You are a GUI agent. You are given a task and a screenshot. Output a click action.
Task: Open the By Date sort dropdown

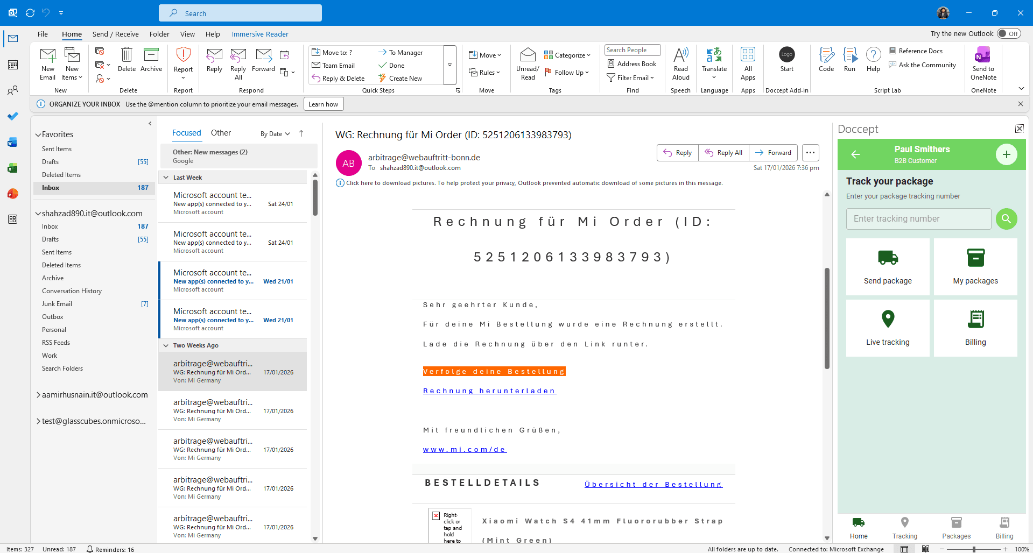click(x=275, y=134)
